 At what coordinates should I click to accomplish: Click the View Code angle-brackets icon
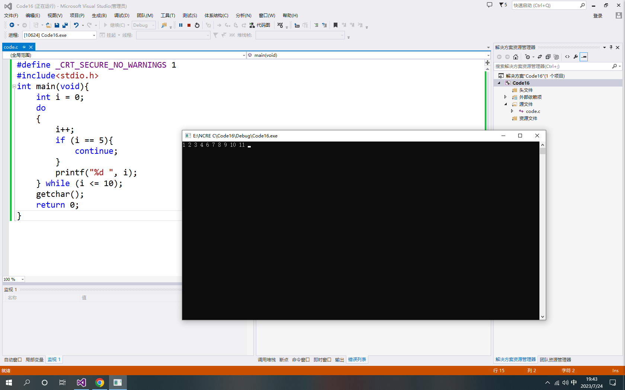(x=567, y=57)
